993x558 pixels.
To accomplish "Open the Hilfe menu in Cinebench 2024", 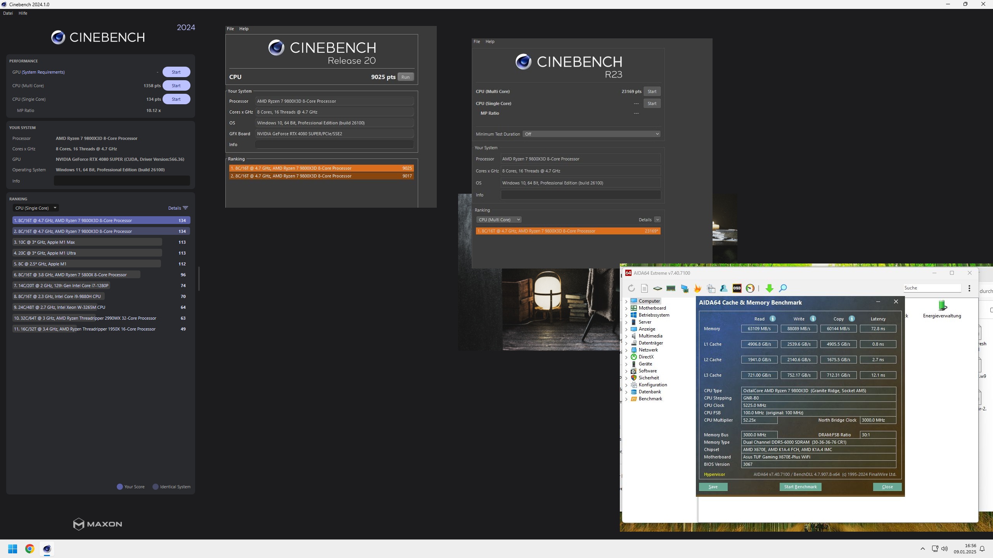I will click(23, 13).
